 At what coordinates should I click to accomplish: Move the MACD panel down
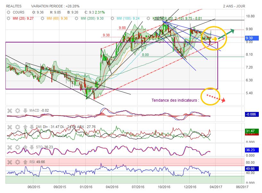pos(25,111)
